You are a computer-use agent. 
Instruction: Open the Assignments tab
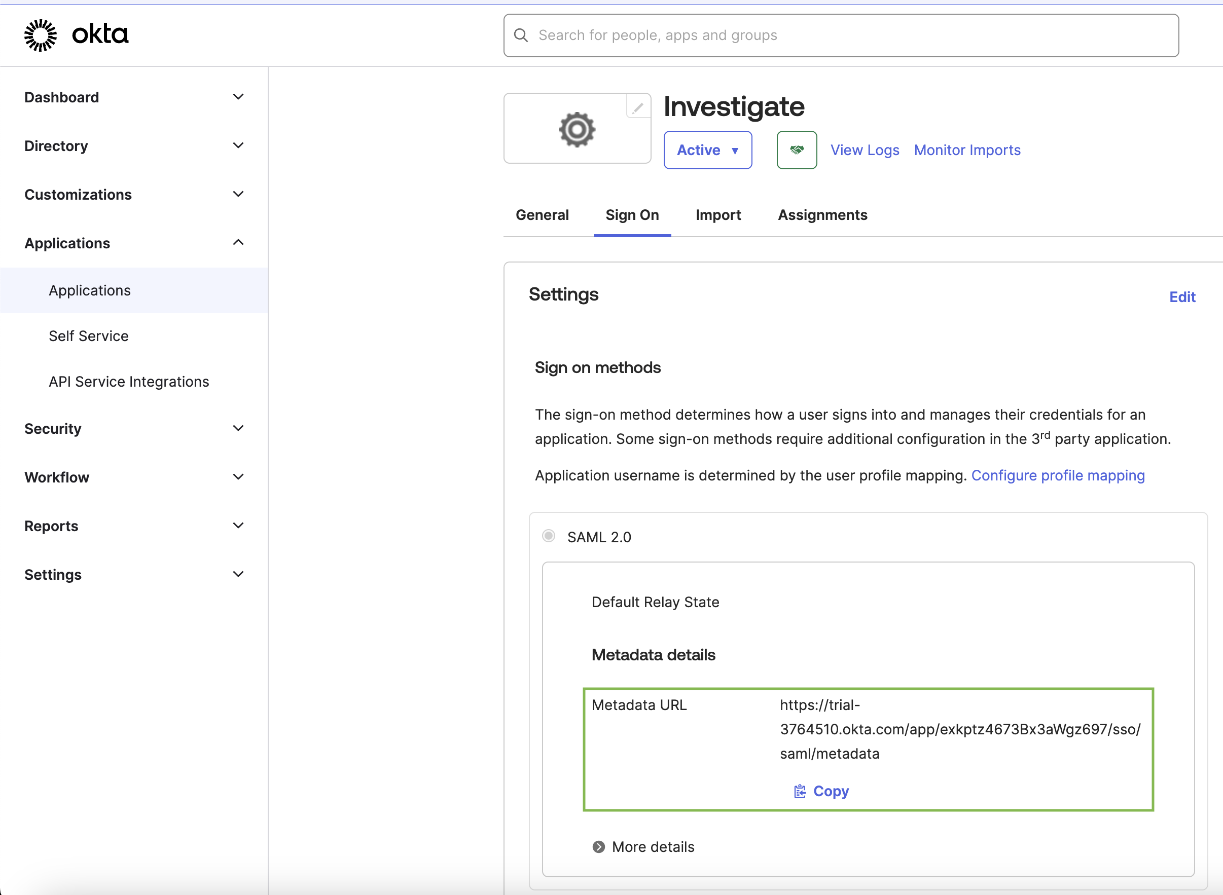(822, 215)
